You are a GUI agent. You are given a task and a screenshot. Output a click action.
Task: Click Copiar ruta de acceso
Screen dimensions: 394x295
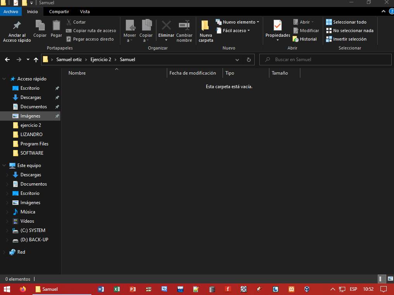91,31
